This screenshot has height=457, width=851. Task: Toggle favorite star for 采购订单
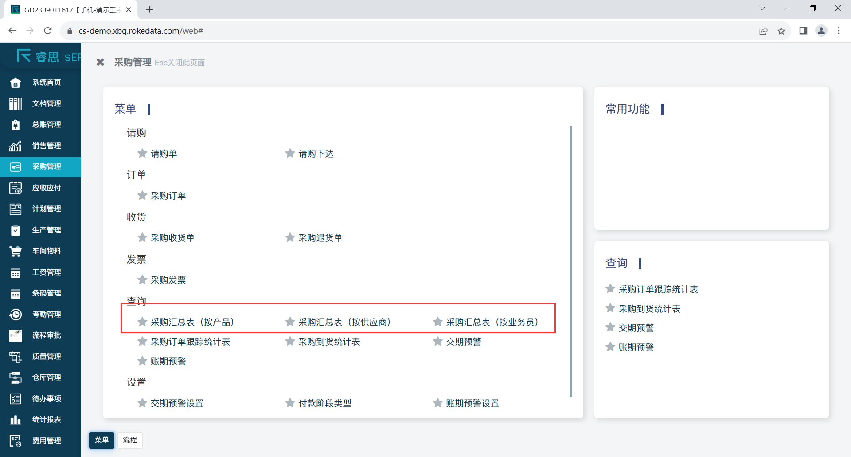[142, 196]
